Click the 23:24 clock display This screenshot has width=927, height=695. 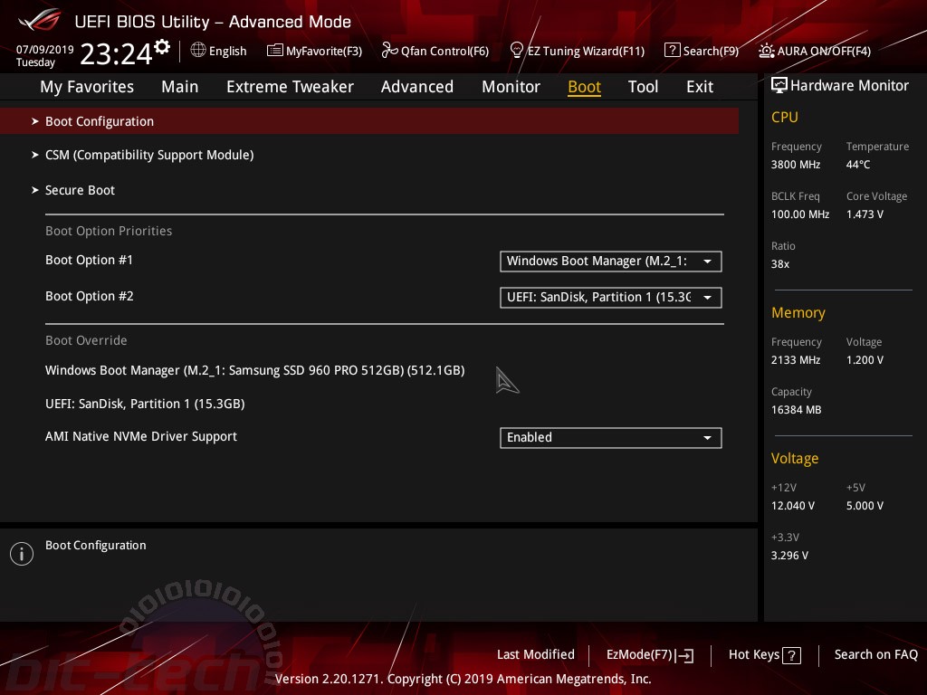click(x=116, y=53)
